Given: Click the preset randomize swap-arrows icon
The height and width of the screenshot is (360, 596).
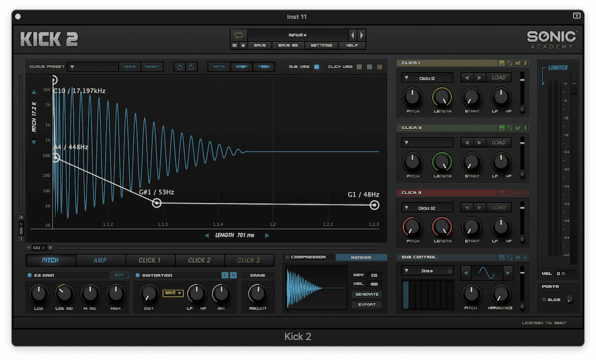Looking at the screenshot, I should point(239,35).
